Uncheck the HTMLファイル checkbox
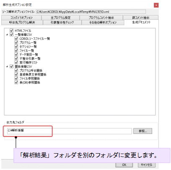The width and height of the screenshot is (171, 170). 12,30
